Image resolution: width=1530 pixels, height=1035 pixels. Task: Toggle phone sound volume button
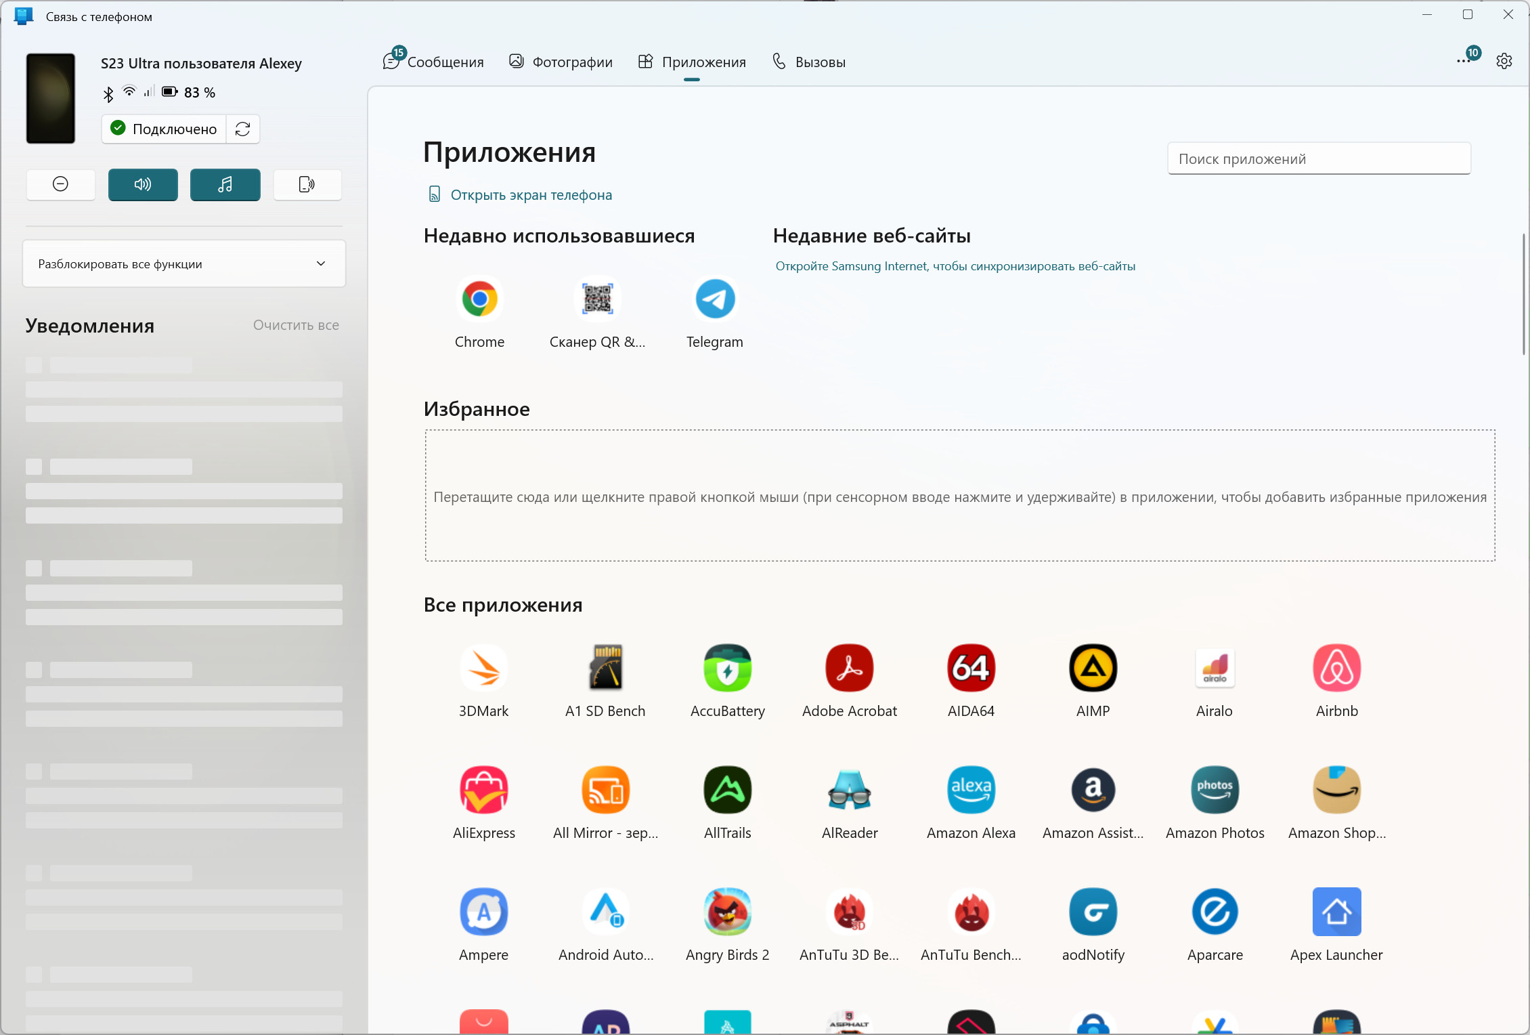coord(143,184)
